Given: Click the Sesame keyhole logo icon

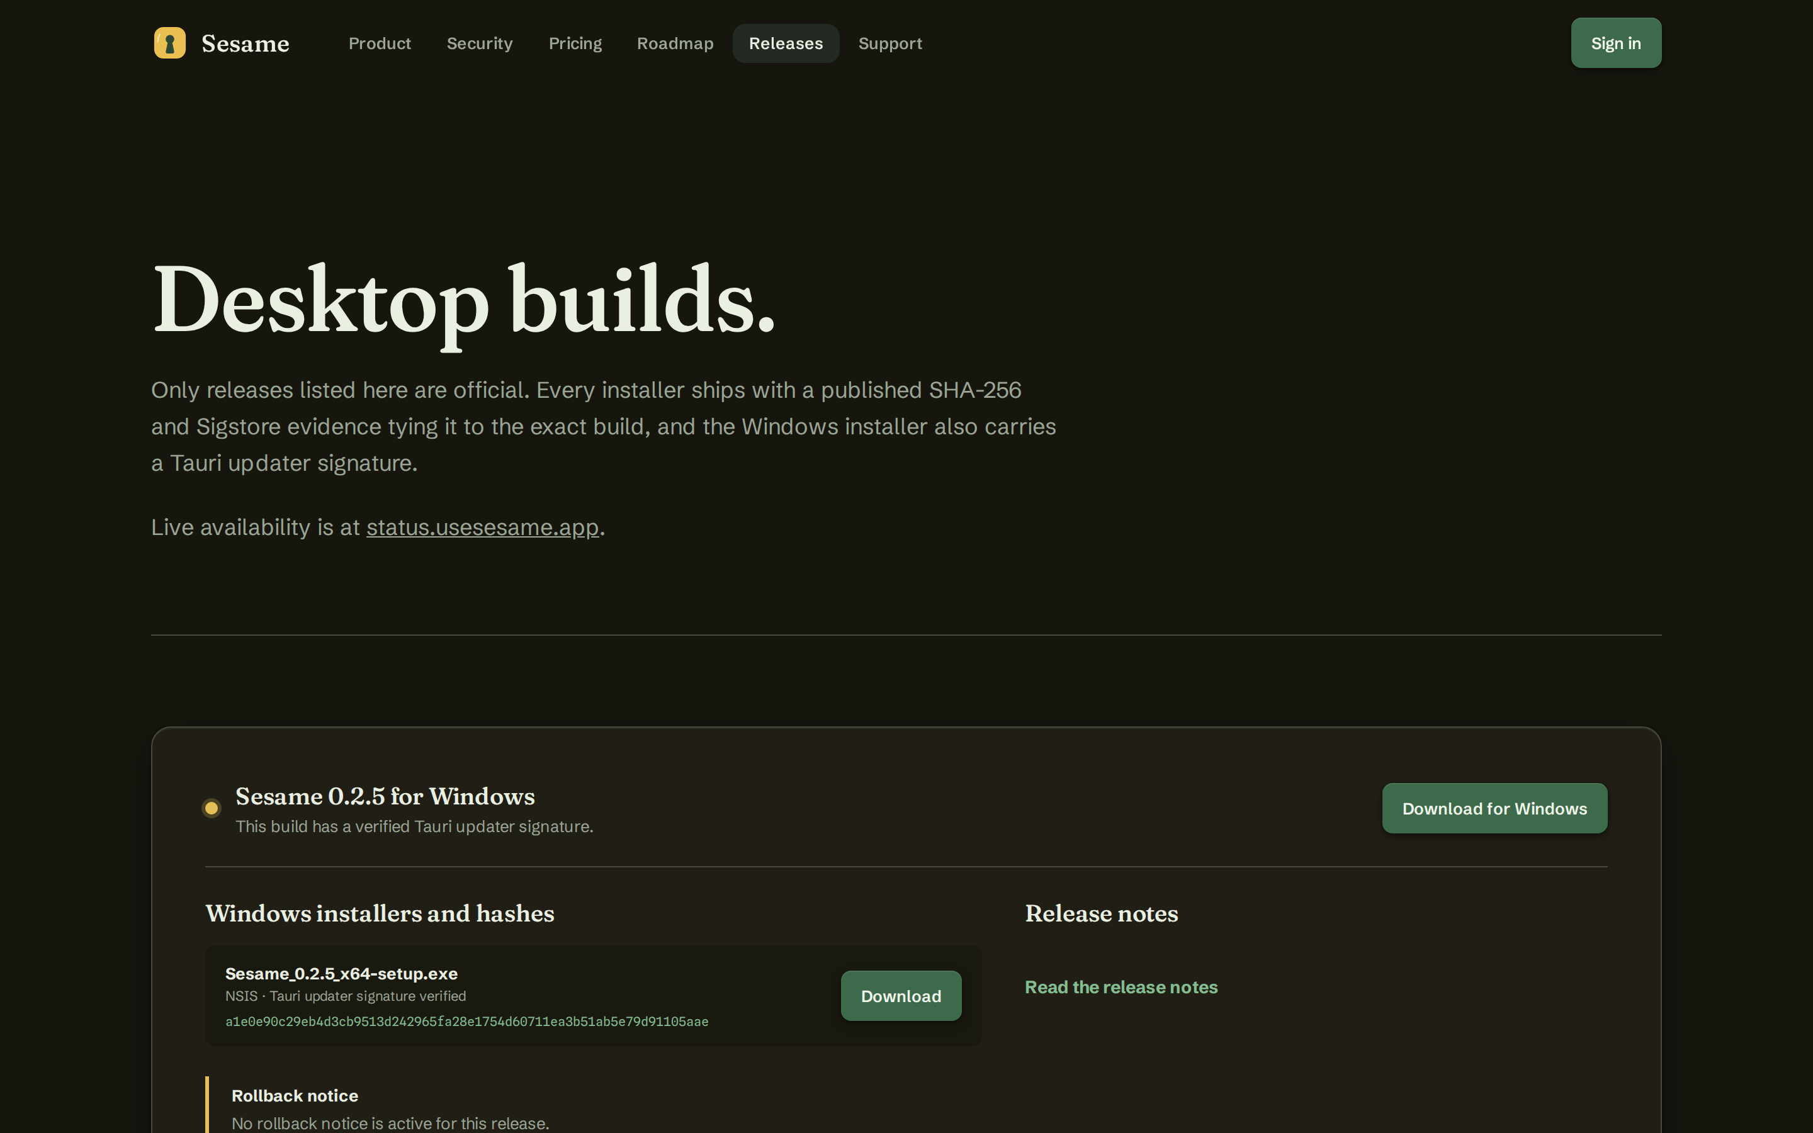Looking at the screenshot, I should [170, 43].
